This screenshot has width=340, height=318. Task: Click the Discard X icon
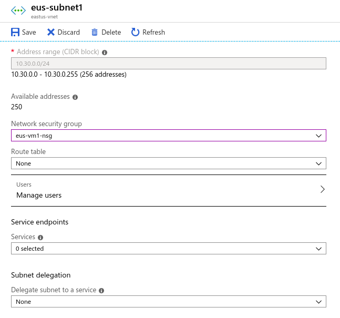click(x=51, y=32)
